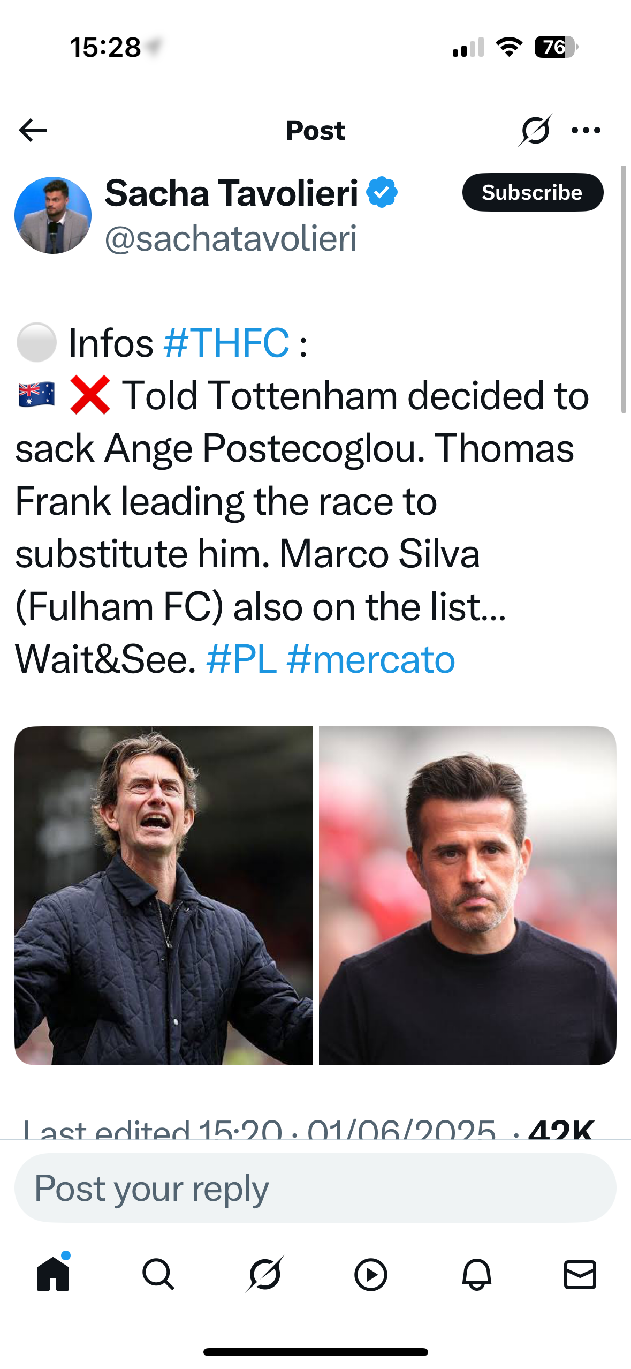Open the #THFC hashtag
The image size is (631, 1369).
(227, 343)
